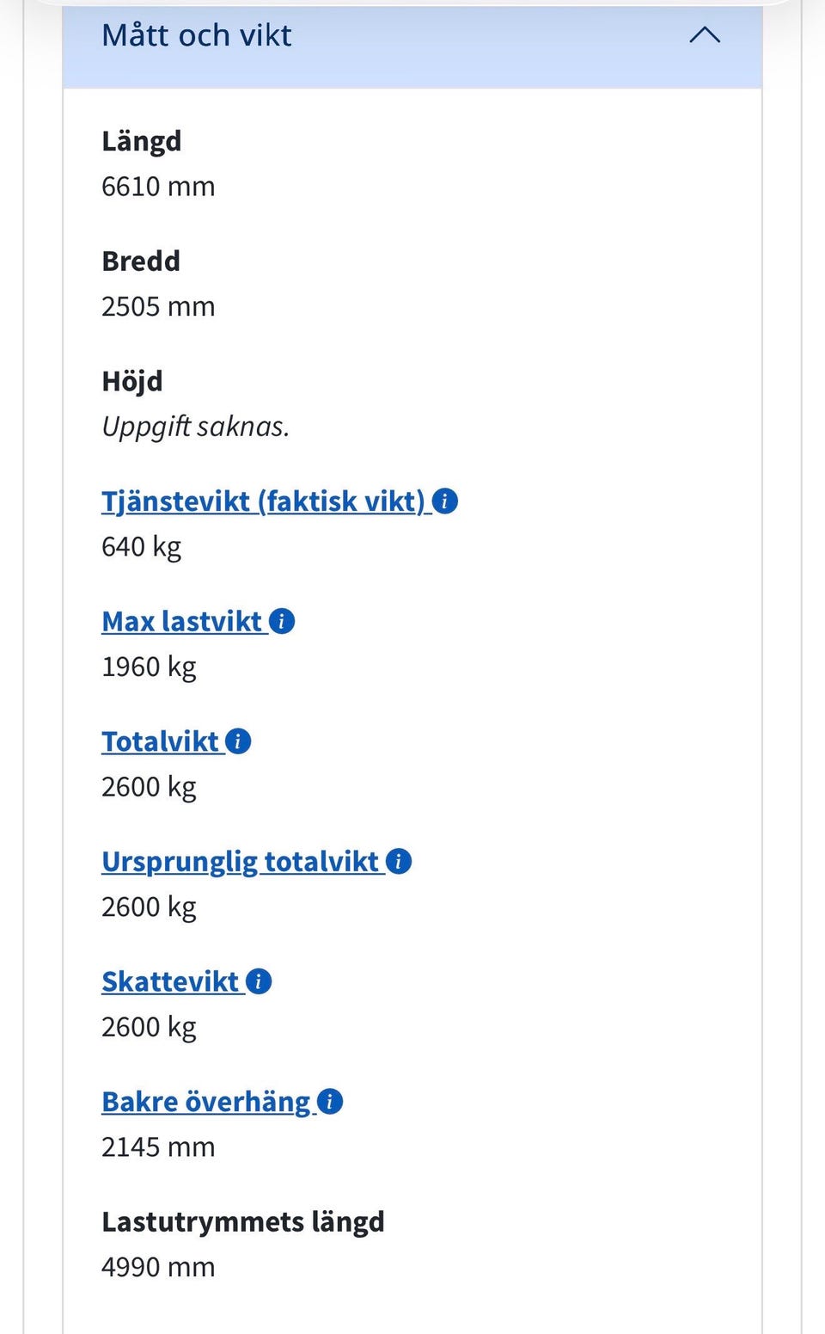Follow the 'Max lastvikt' link
This screenshot has height=1334, width=825.
[x=181, y=621]
